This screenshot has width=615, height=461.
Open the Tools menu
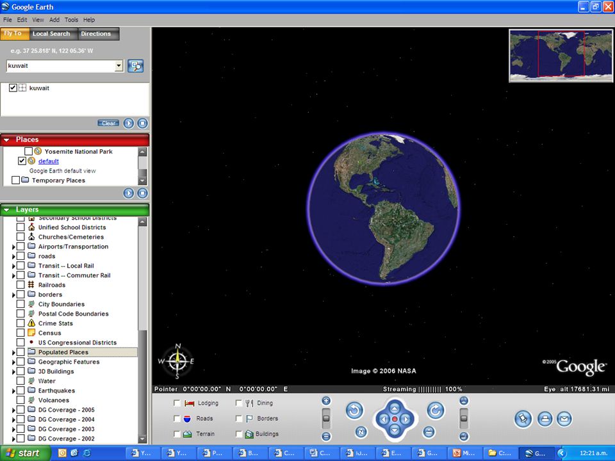pos(71,20)
